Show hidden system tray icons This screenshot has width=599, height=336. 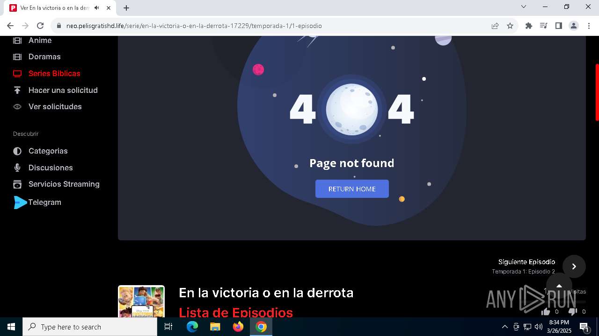point(504,327)
